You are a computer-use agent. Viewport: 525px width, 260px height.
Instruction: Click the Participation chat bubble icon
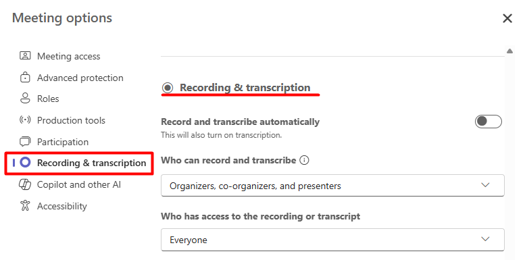[25, 142]
